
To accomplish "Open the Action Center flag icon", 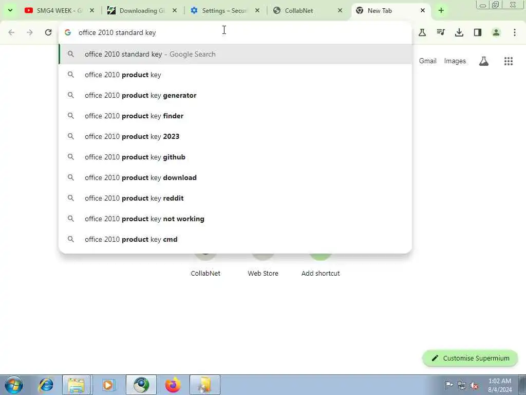I will tap(449, 385).
